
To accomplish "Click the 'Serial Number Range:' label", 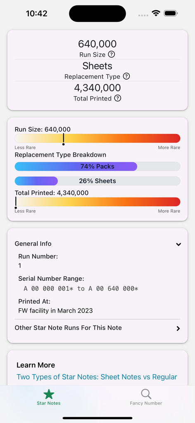I will coord(51,278).
